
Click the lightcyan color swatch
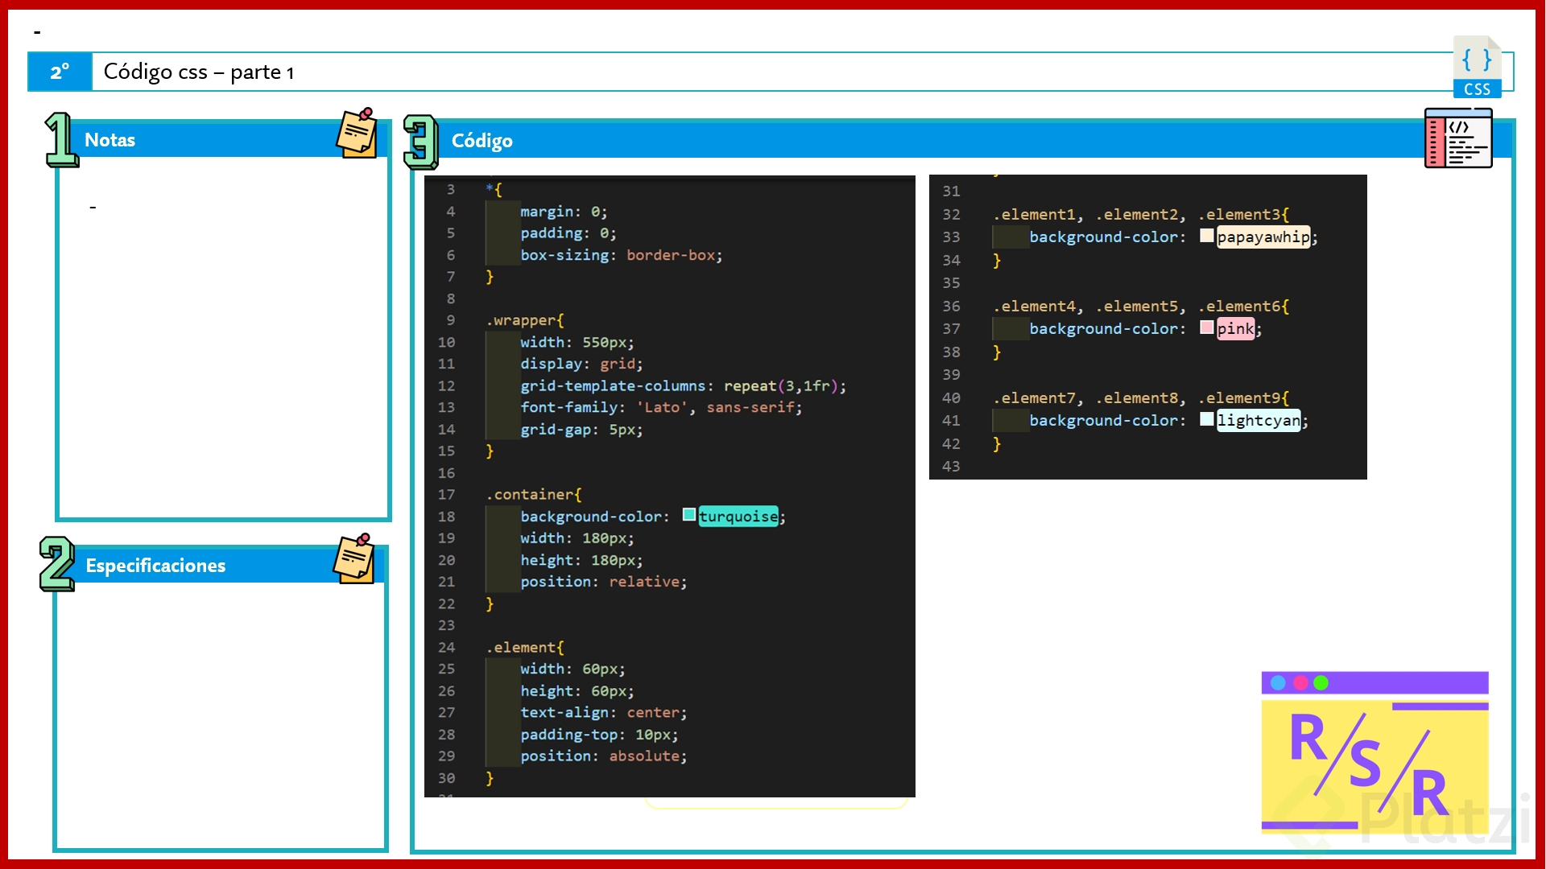tap(1206, 419)
